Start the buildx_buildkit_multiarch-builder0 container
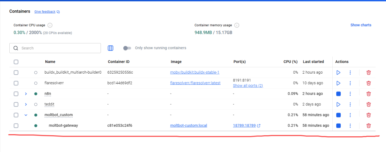Screen dimensions: 386x152 point(338,73)
